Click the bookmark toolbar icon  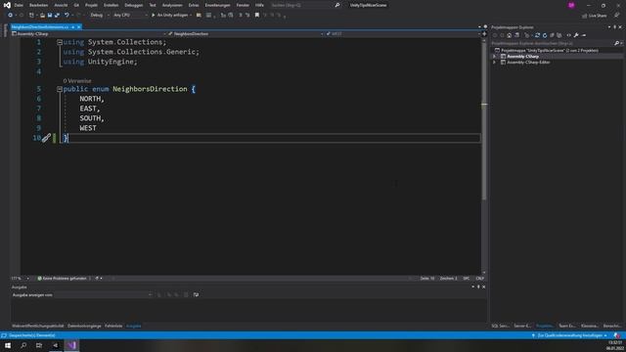tap(257, 16)
